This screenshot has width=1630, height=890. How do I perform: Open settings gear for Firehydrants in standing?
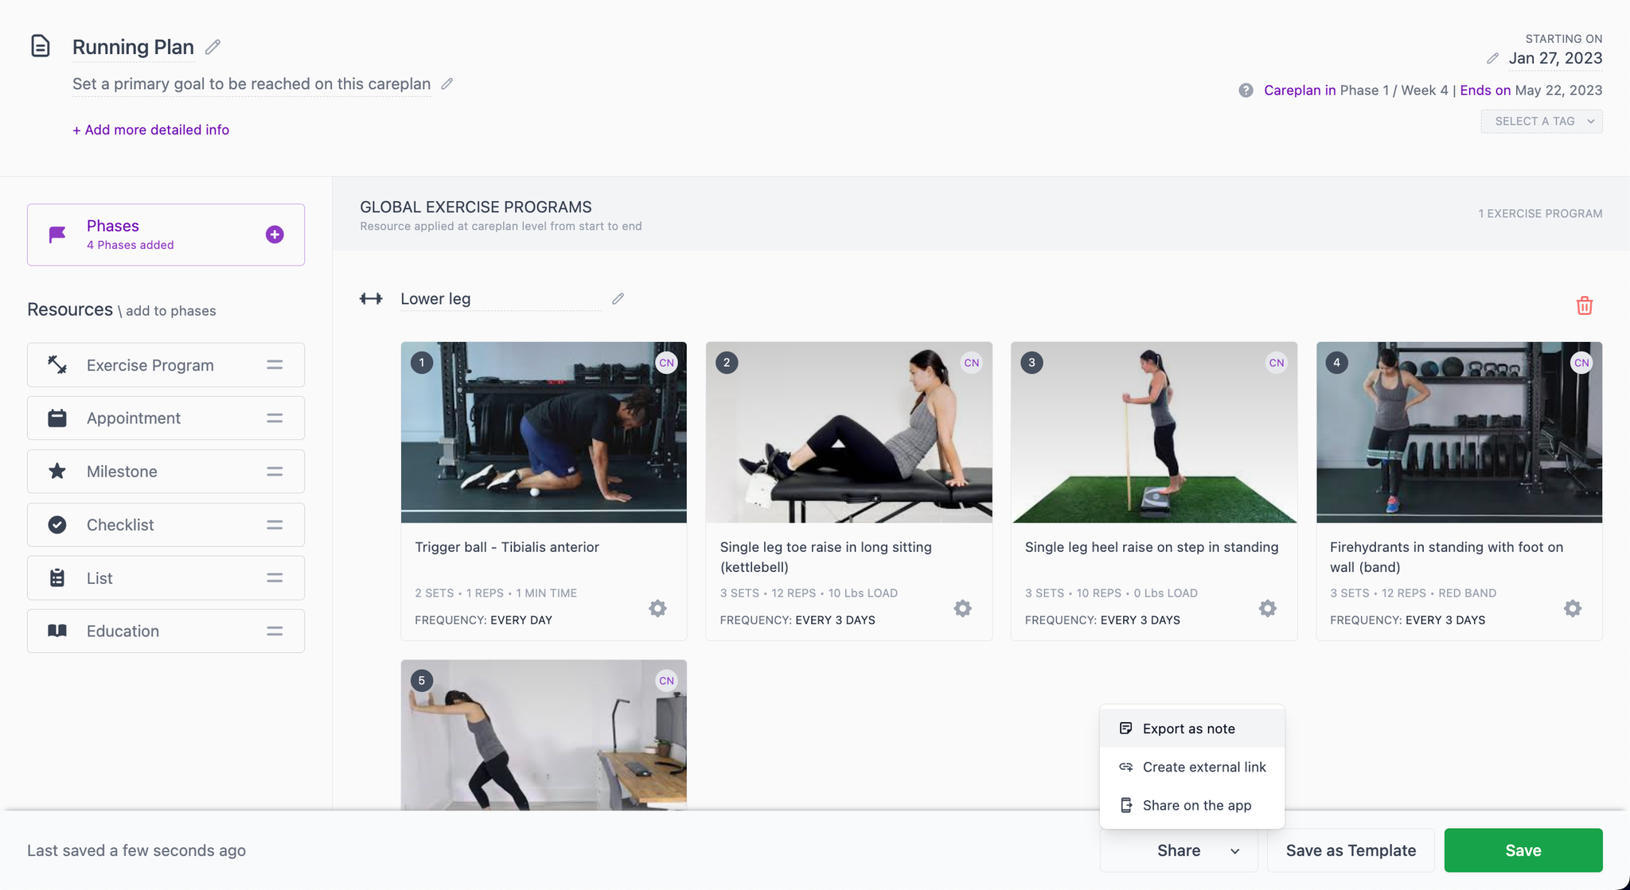[x=1573, y=608]
